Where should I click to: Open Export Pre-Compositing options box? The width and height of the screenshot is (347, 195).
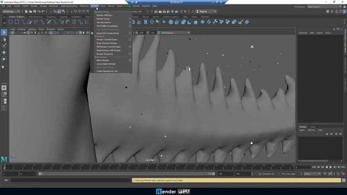(130, 33)
